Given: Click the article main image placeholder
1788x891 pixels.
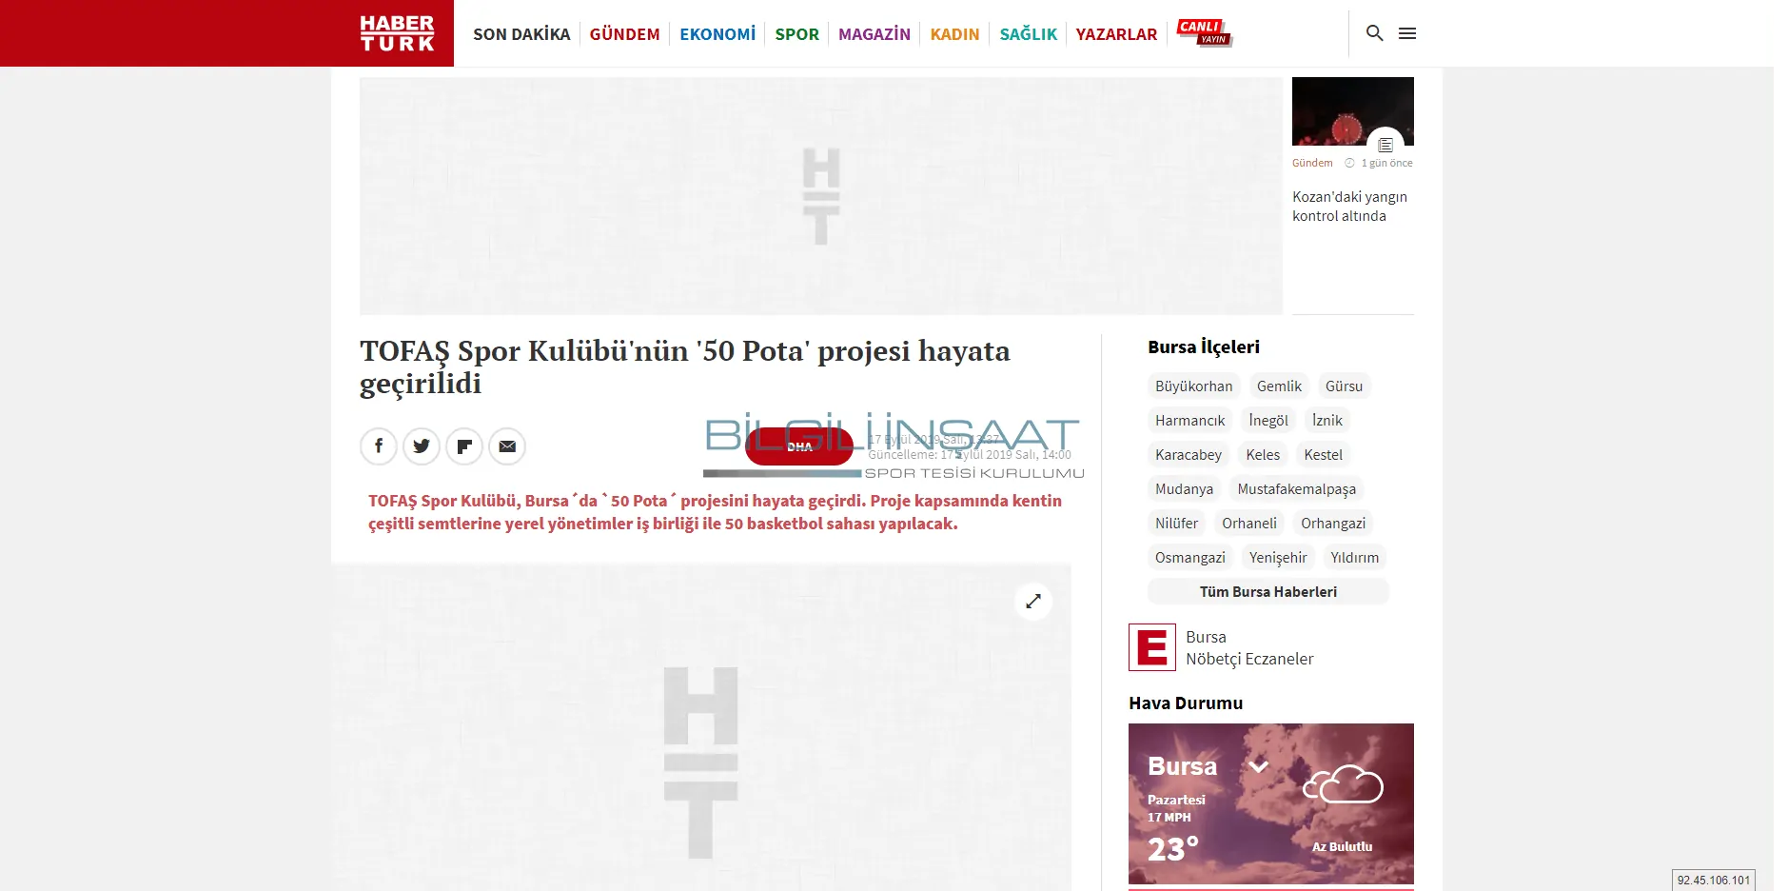Looking at the screenshot, I should (701, 728).
